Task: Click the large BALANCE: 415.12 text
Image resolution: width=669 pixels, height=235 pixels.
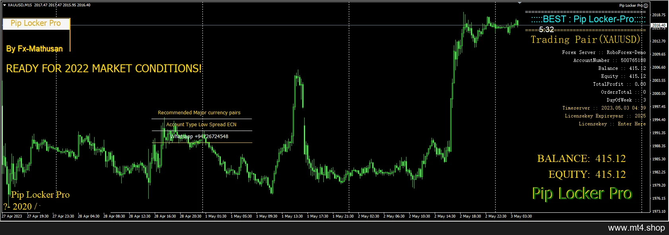Action: pyautogui.click(x=581, y=159)
